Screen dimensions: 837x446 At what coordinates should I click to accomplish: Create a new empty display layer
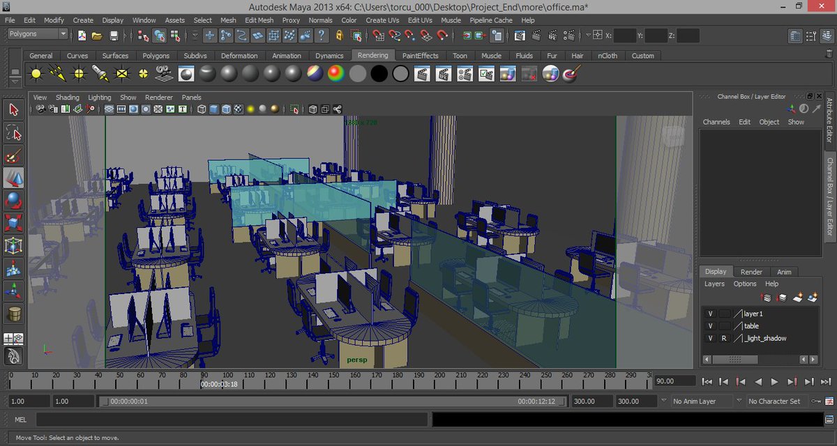point(797,298)
